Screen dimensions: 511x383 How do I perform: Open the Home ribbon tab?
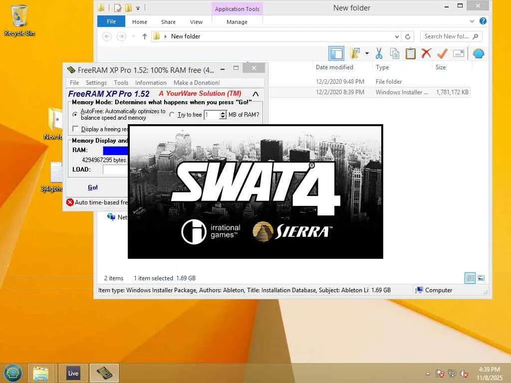[x=140, y=22]
